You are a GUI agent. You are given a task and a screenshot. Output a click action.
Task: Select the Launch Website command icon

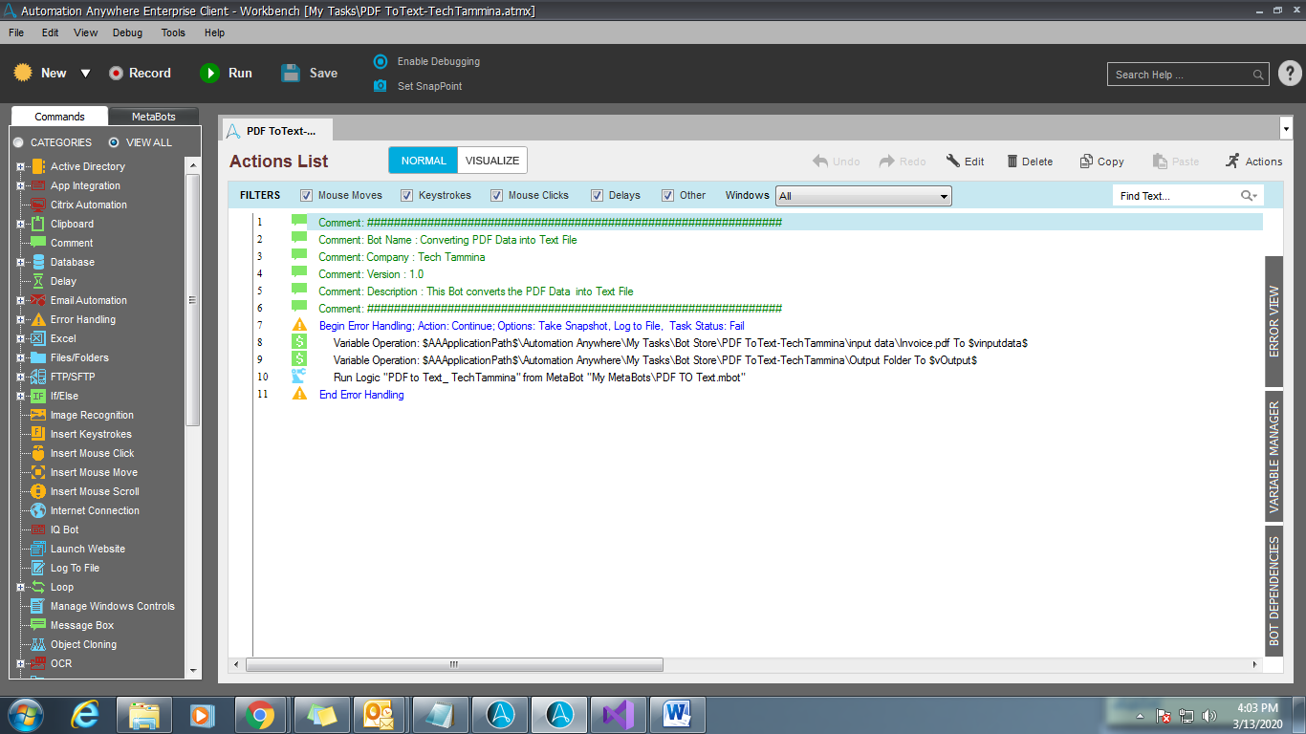[38, 549]
